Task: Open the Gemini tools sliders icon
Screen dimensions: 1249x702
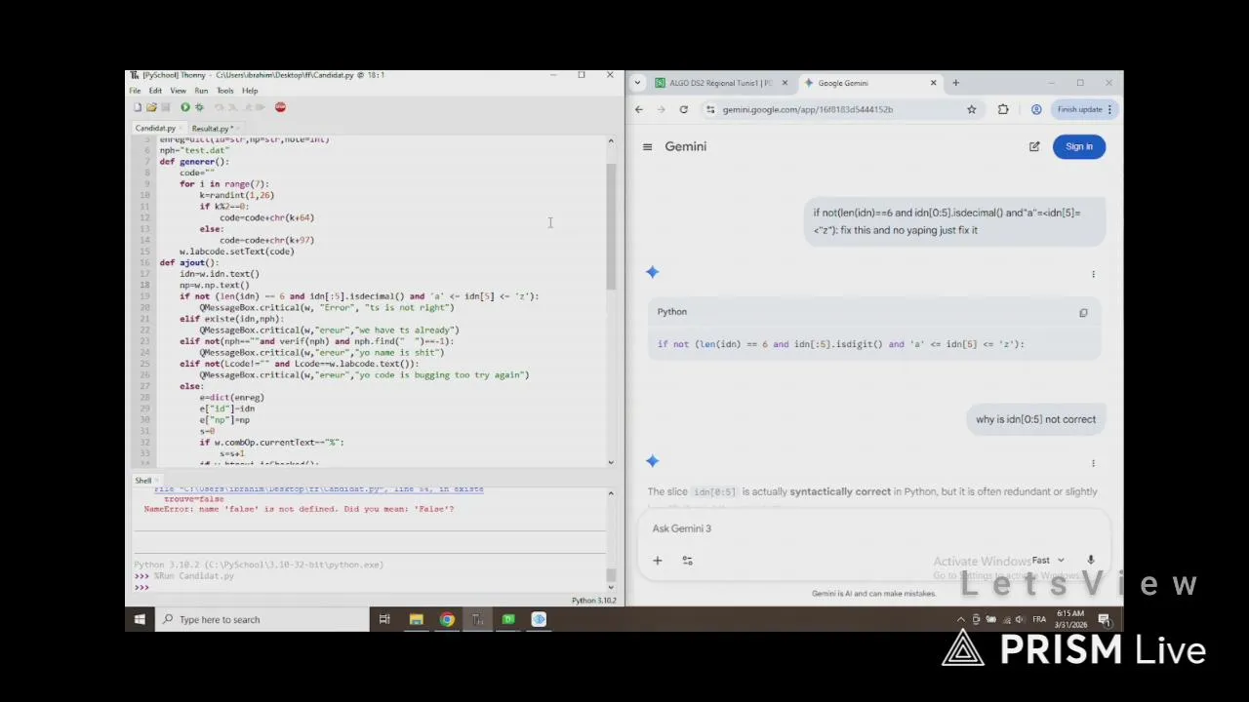Action: (687, 561)
